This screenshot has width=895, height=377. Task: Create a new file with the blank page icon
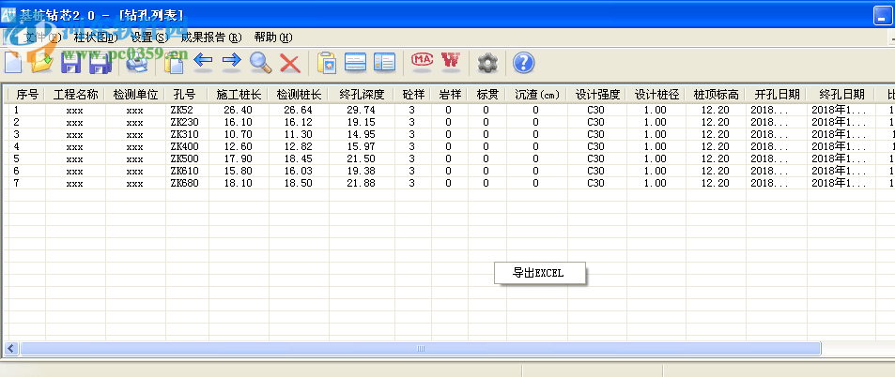point(12,62)
